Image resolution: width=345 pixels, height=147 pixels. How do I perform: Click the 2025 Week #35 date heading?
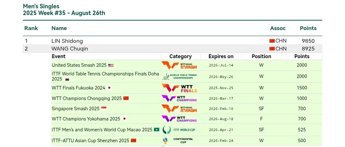click(x=64, y=13)
